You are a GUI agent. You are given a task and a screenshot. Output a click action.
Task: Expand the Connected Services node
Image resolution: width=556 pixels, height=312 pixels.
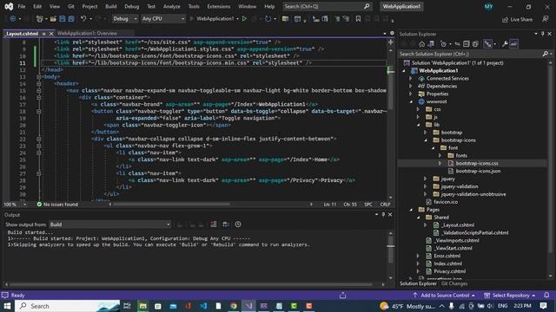pyautogui.click(x=411, y=79)
